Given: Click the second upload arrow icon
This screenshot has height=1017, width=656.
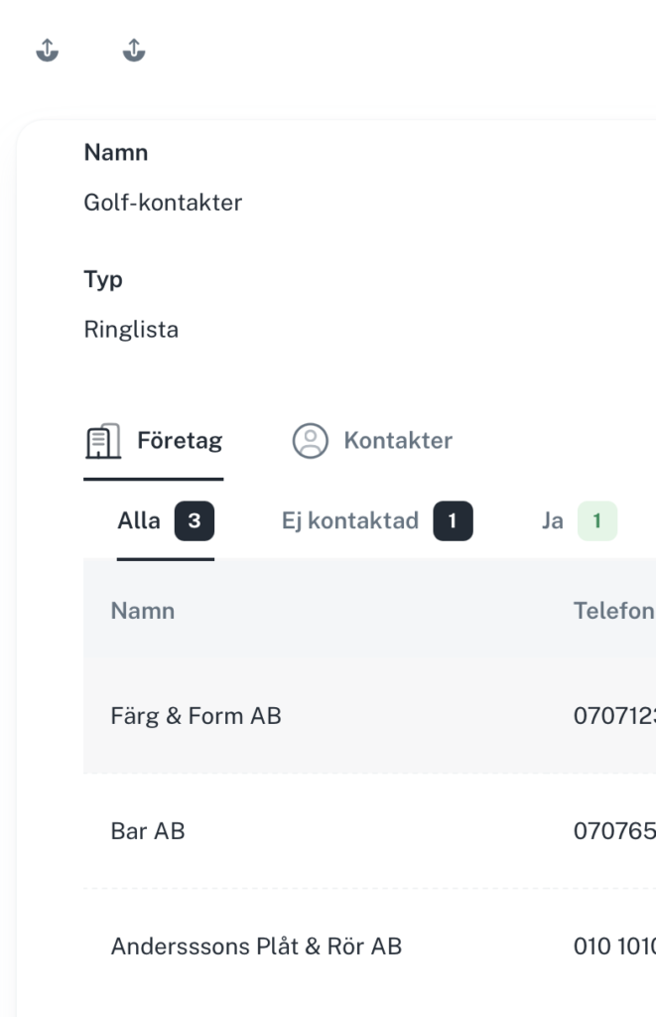Looking at the screenshot, I should click(x=134, y=50).
